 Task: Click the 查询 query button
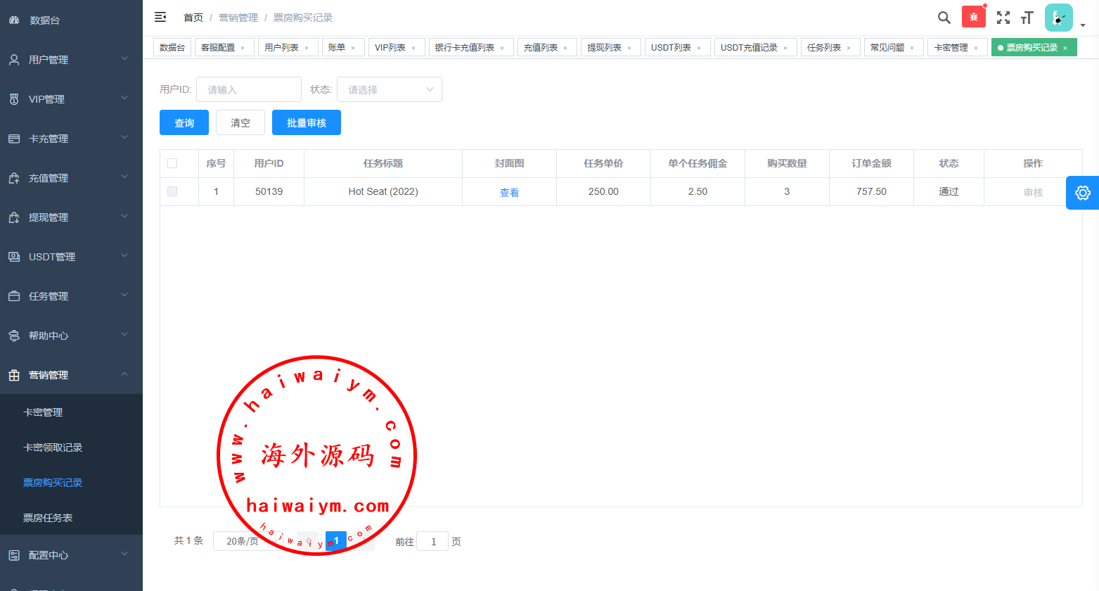[x=184, y=122]
